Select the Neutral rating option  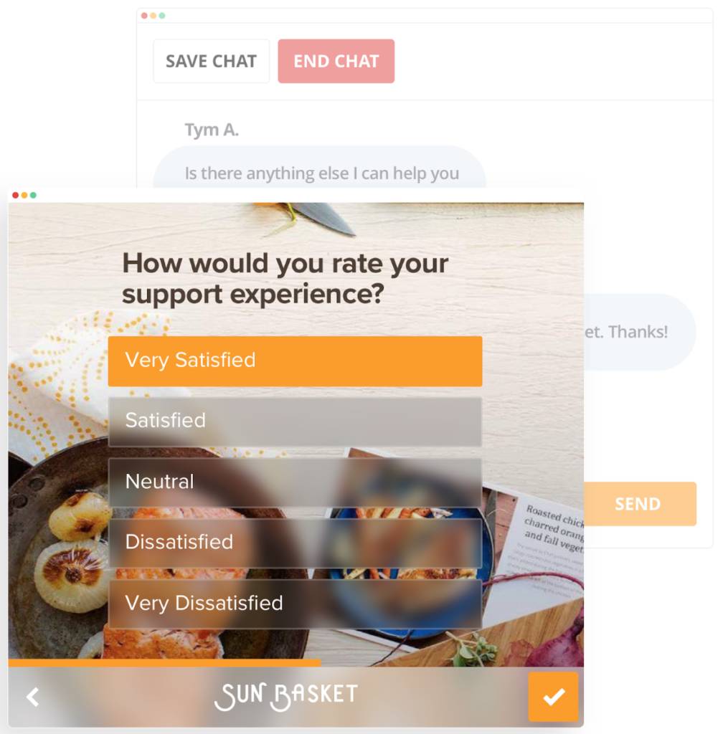[x=295, y=482]
